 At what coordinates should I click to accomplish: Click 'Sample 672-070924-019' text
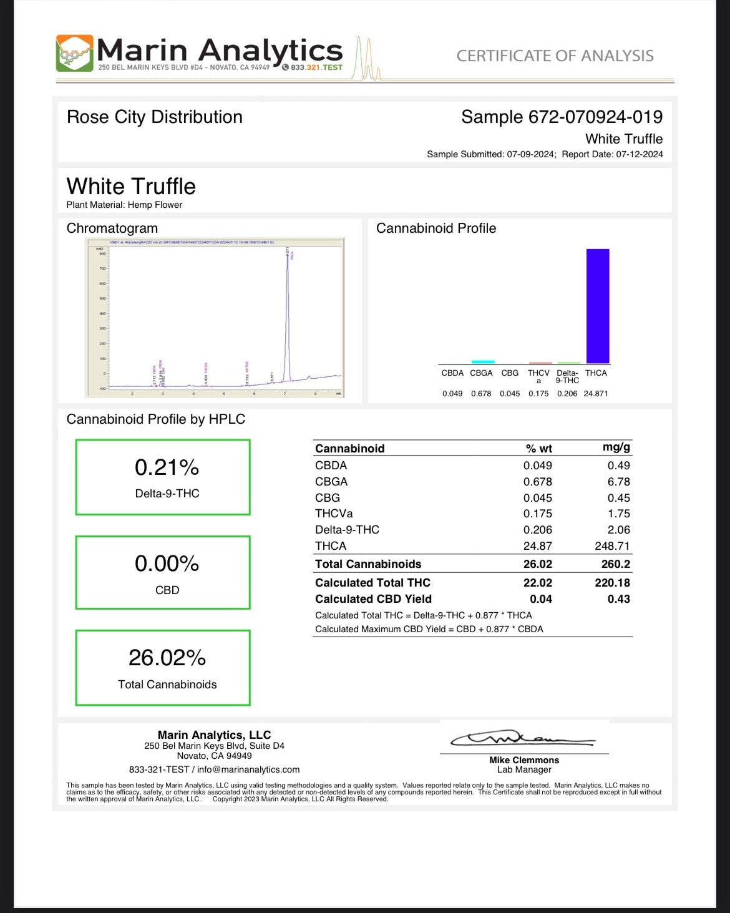click(562, 117)
